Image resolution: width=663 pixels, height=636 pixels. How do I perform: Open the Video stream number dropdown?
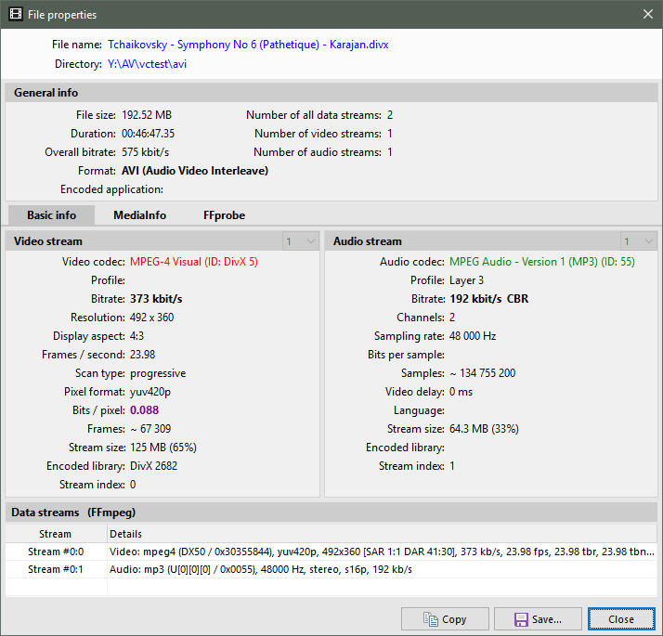pos(301,241)
